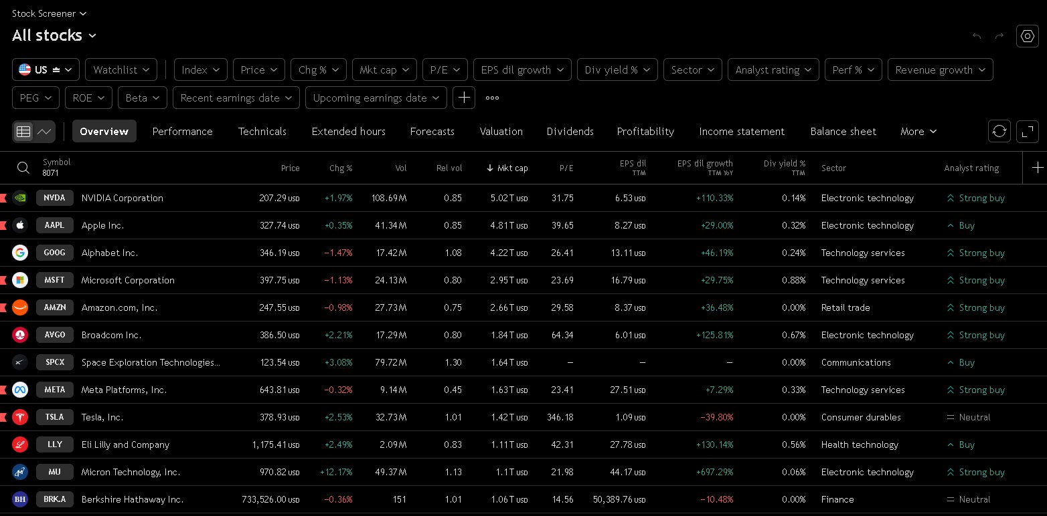The height and width of the screenshot is (516, 1047).
Task: Sort by the Price column header
Action: pos(291,168)
